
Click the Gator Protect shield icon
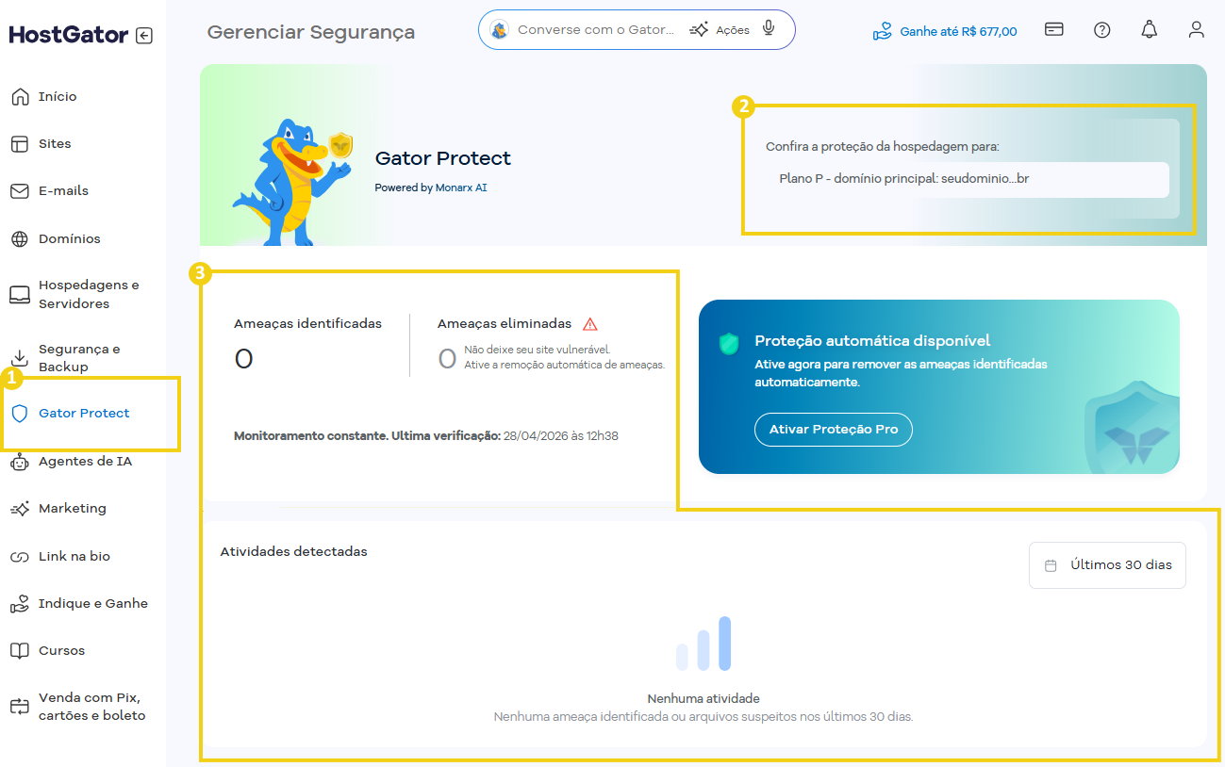[20, 414]
